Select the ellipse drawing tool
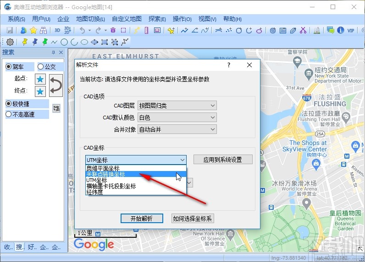The image size is (365, 262). (84, 42)
